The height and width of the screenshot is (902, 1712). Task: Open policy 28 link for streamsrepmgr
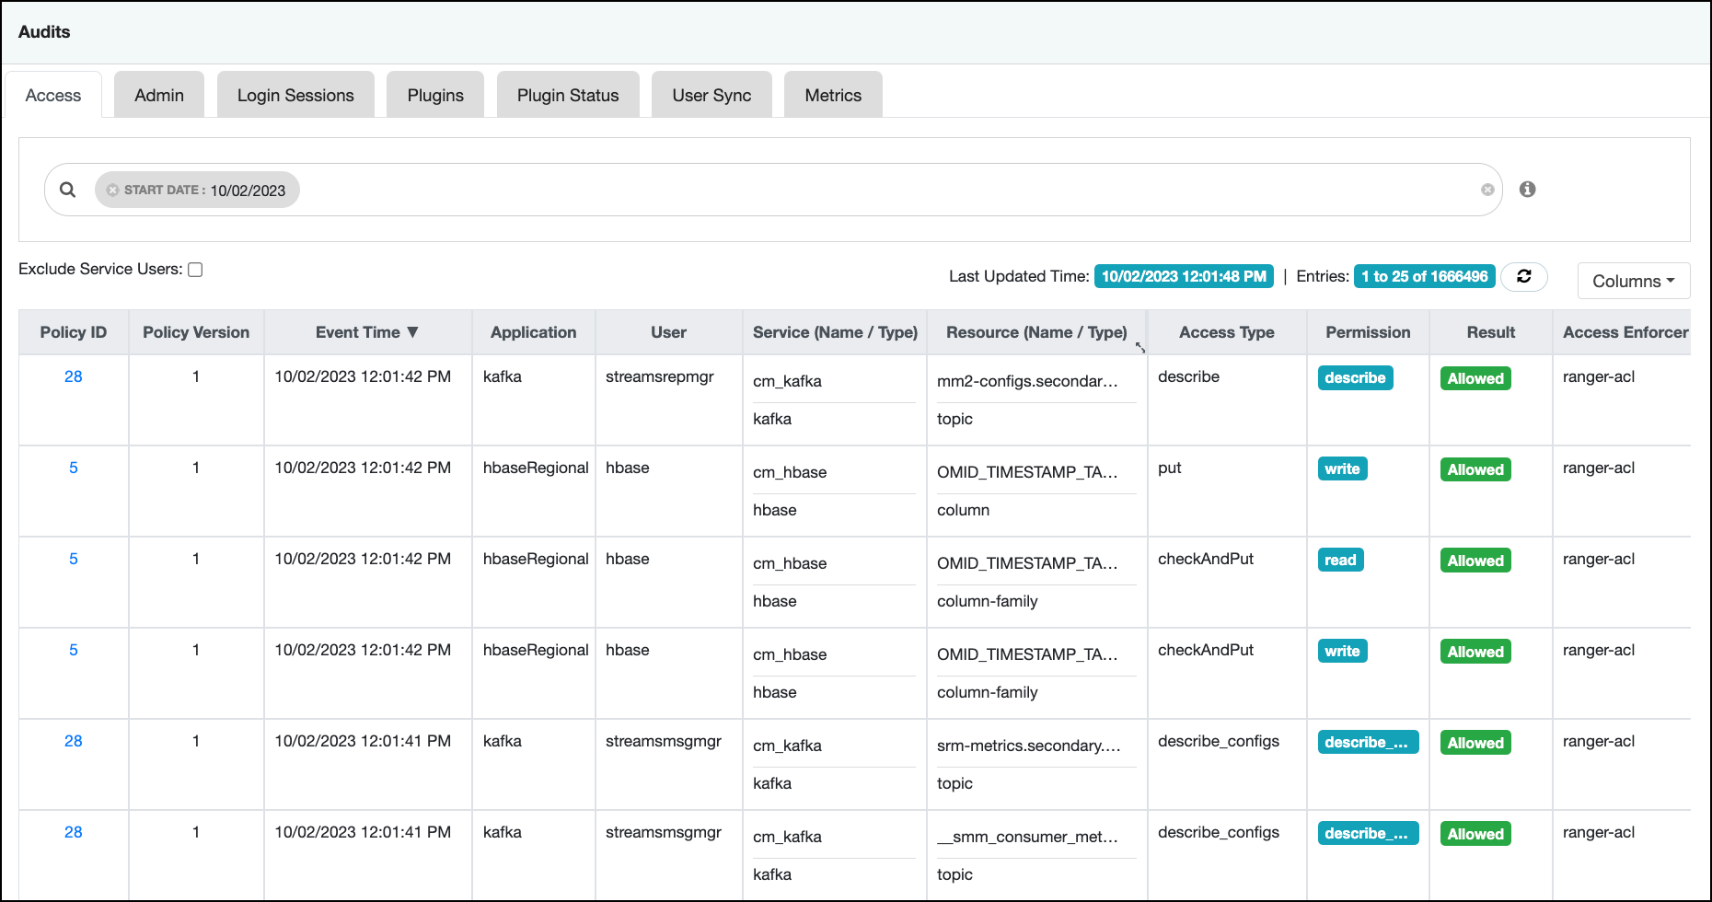click(x=74, y=376)
